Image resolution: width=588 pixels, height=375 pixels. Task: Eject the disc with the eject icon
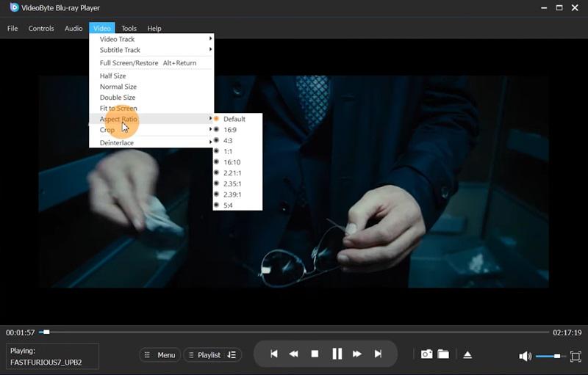(x=467, y=354)
